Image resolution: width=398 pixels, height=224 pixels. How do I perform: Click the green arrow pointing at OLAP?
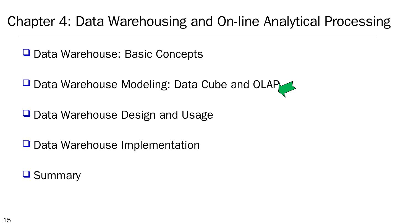(287, 89)
